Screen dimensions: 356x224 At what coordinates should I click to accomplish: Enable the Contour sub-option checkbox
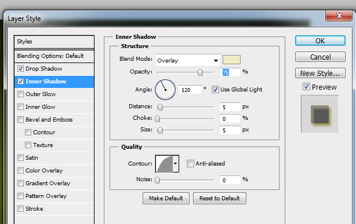(28, 132)
